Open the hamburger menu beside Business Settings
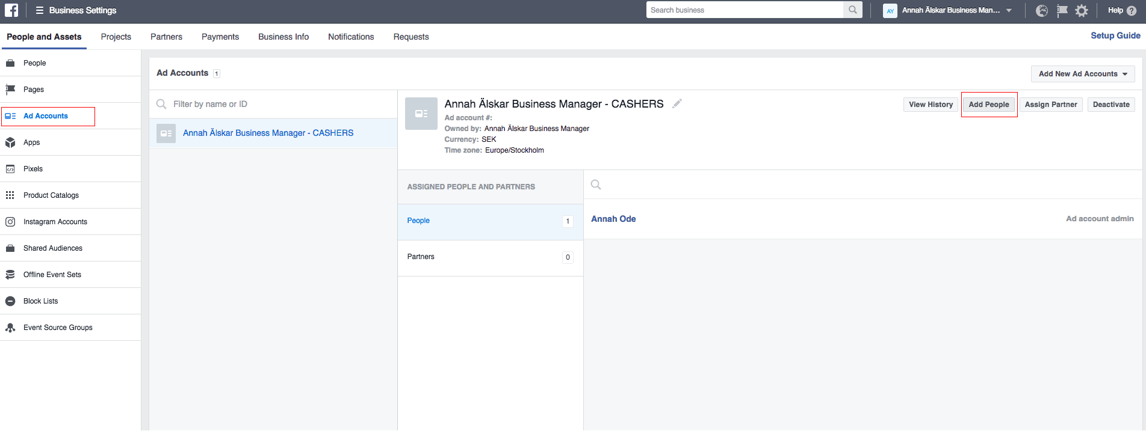Image resolution: width=1146 pixels, height=431 pixels. pos(40,10)
